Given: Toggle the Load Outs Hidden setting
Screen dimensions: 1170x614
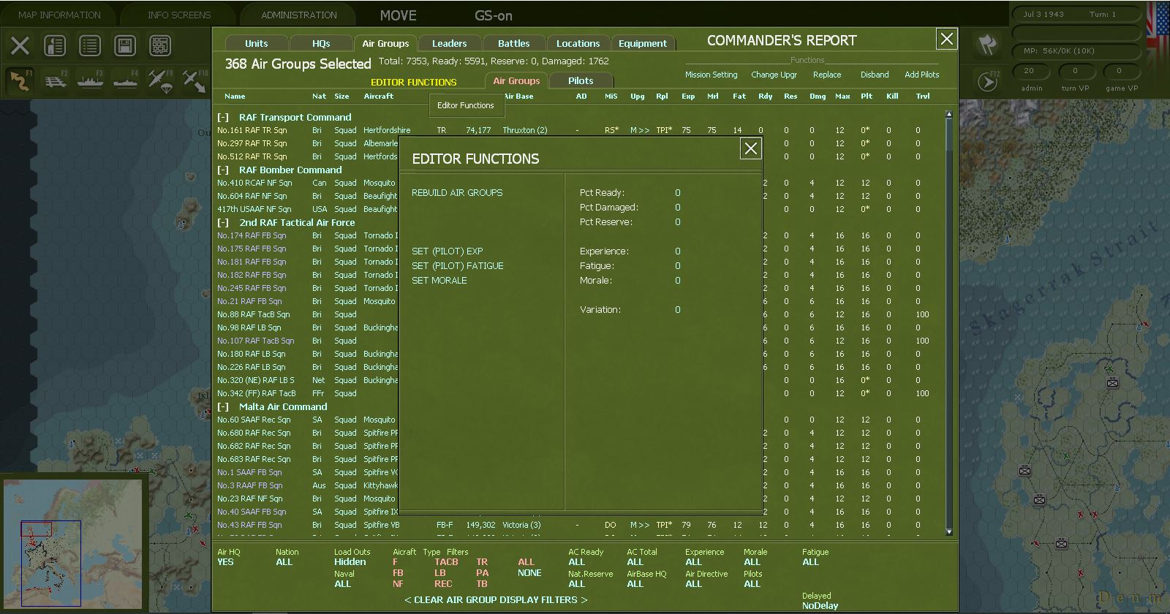Looking at the screenshot, I should (x=350, y=562).
